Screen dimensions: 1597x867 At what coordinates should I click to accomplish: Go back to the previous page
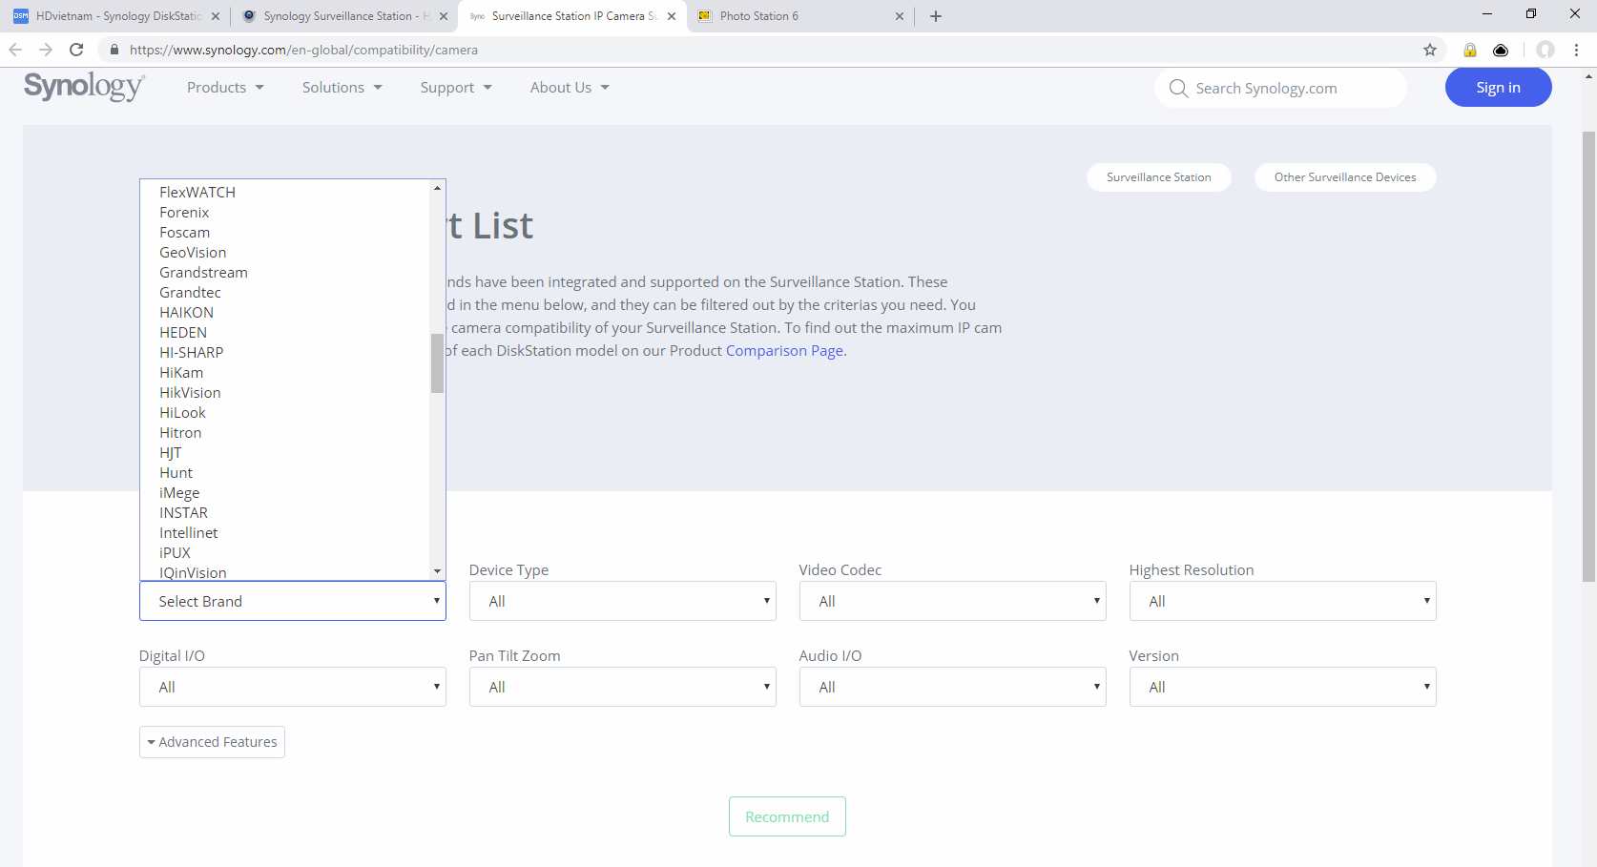(15, 50)
